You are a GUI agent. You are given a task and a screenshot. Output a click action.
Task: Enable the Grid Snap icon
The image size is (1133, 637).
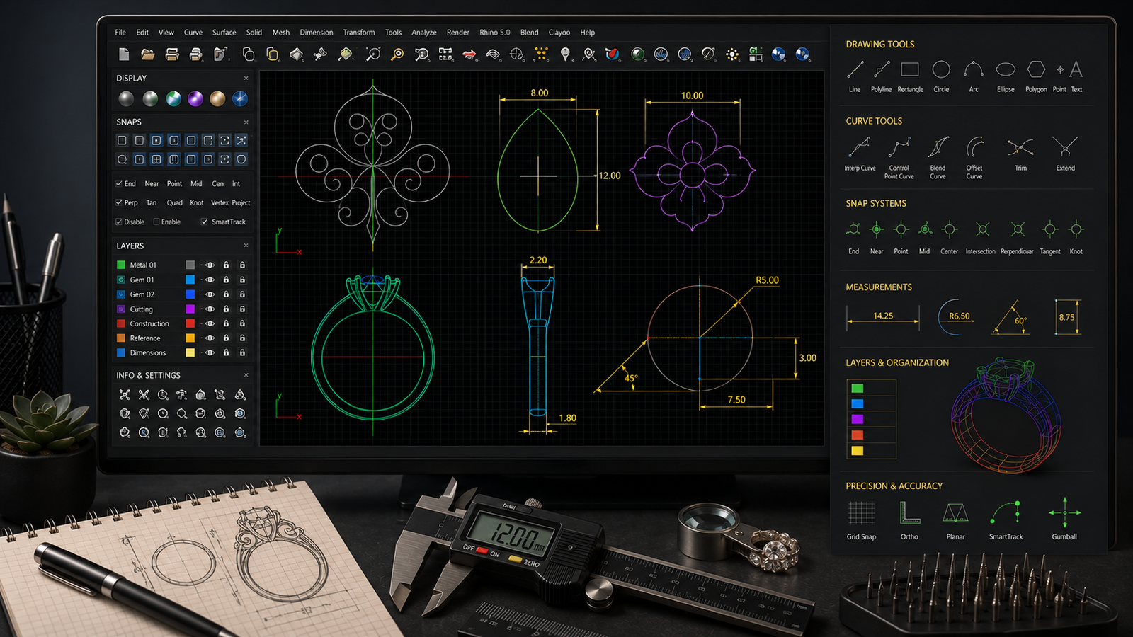[861, 512]
